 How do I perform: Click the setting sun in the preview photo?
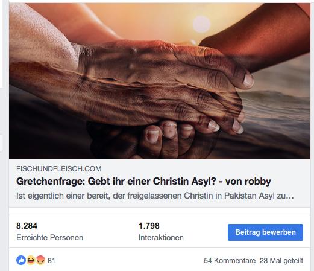[x=201, y=24]
